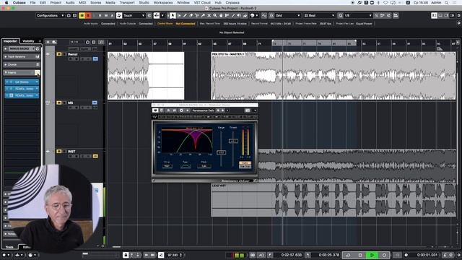Viewport: 462px width, 260px height.
Task: Select the Glue tool
Action: click(203, 15)
